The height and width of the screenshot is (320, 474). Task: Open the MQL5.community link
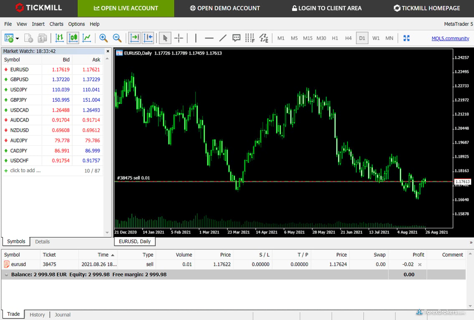coord(450,38)
